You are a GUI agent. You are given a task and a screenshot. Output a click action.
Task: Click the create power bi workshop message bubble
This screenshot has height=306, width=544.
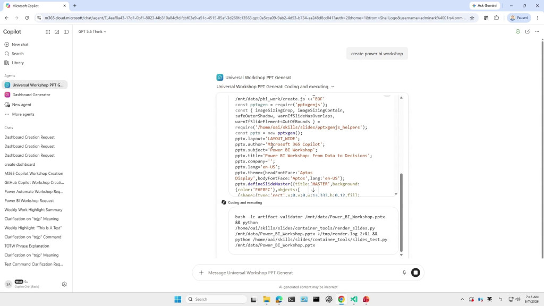(x=377, y=54)
